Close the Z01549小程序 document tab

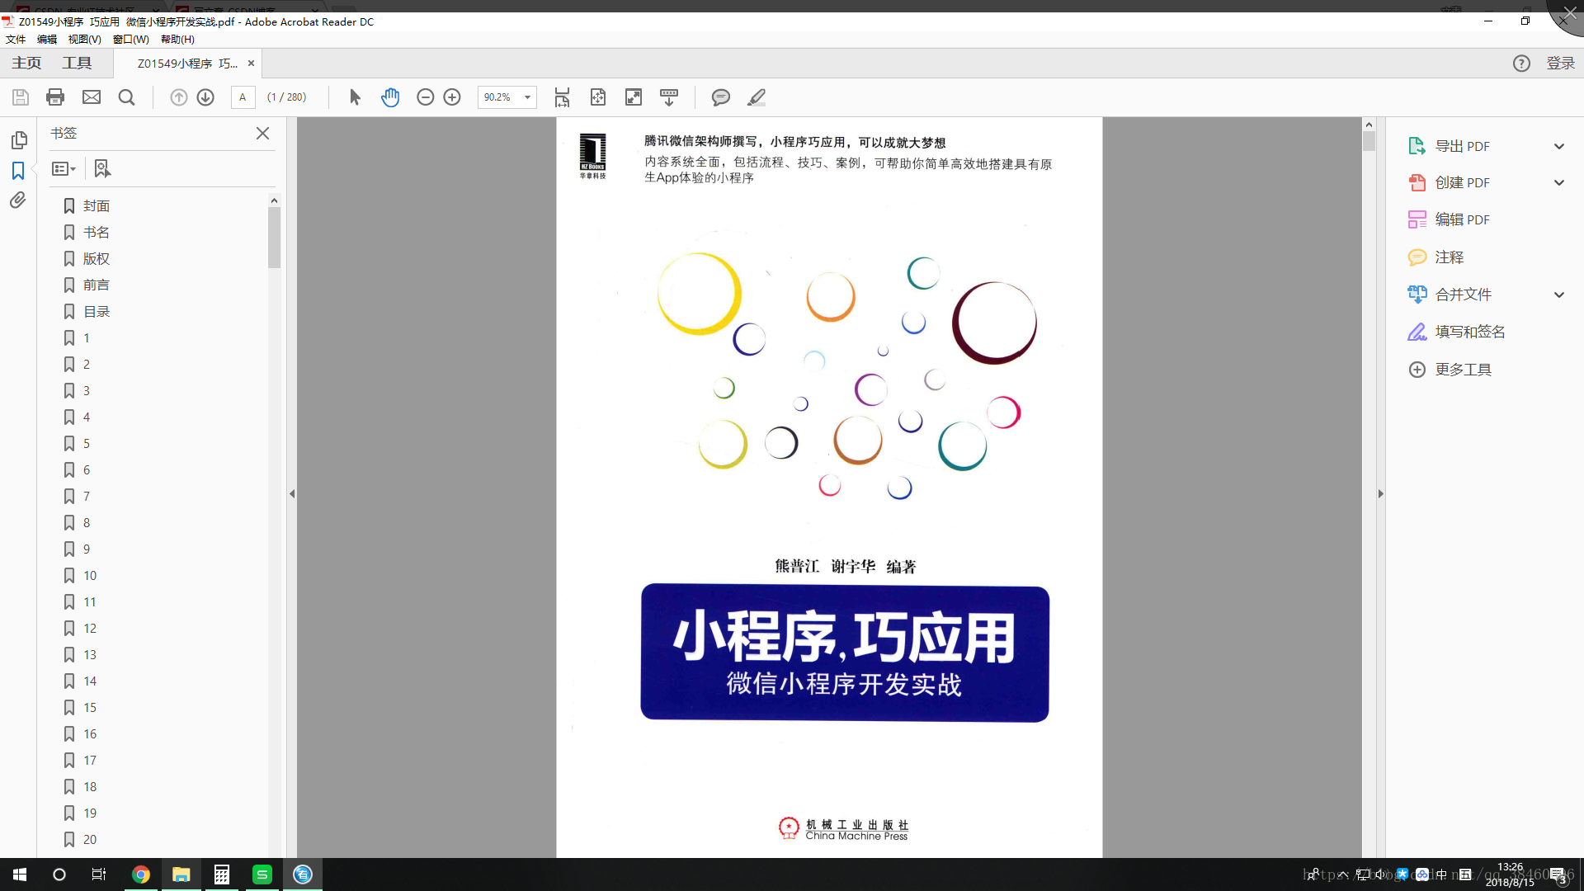pyautogui.click(x=251, y=64)
